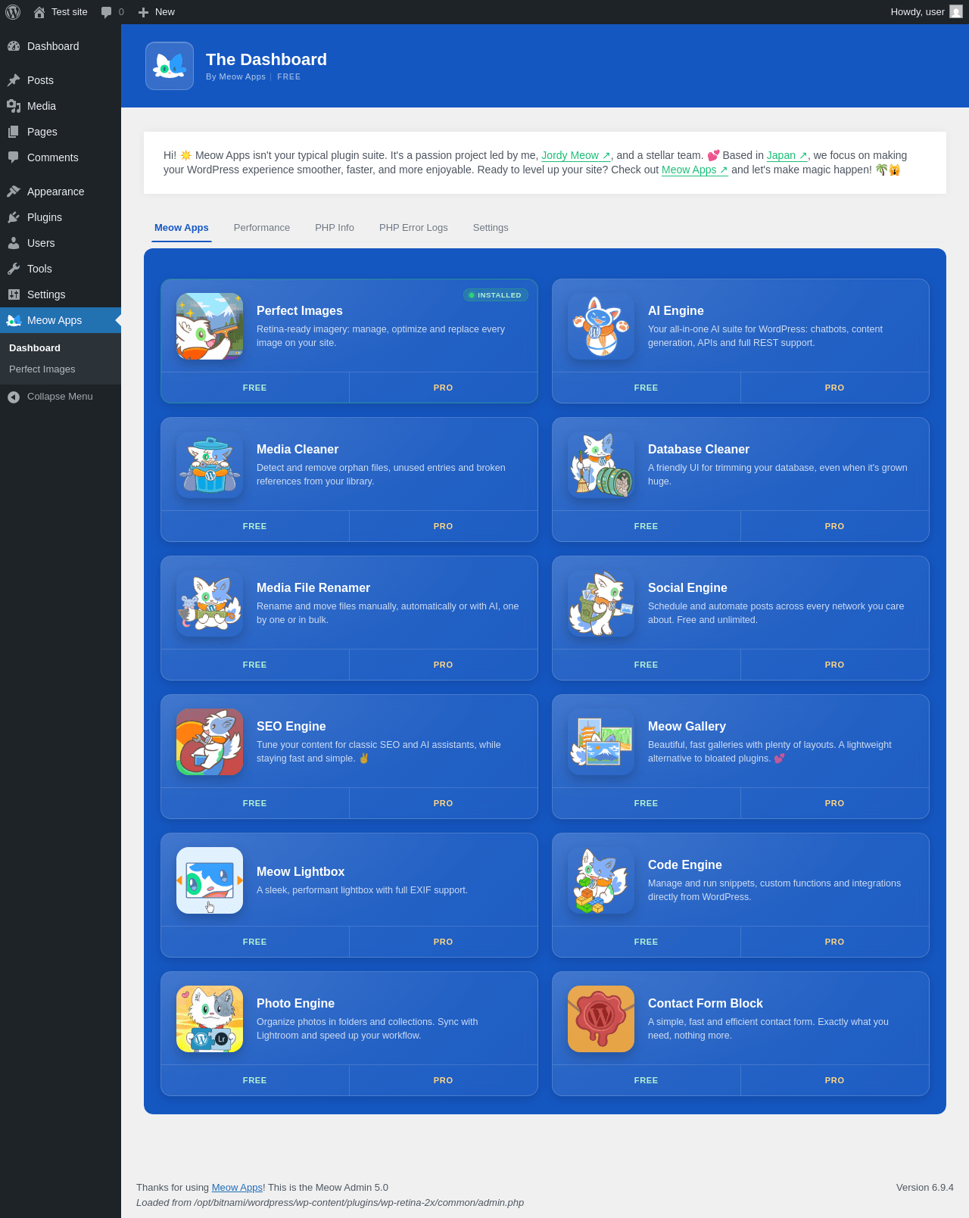The image size is (969, 1218).
Task: Follow the Japan link
Action: 787,155
